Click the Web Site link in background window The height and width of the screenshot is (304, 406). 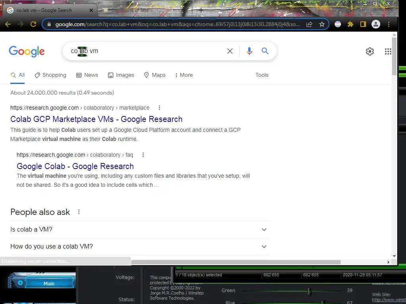pyautogui.click(x=389, y=300)
